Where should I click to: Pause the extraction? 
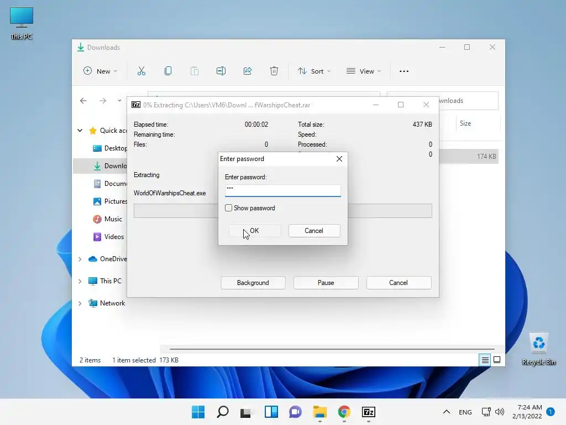326,283
